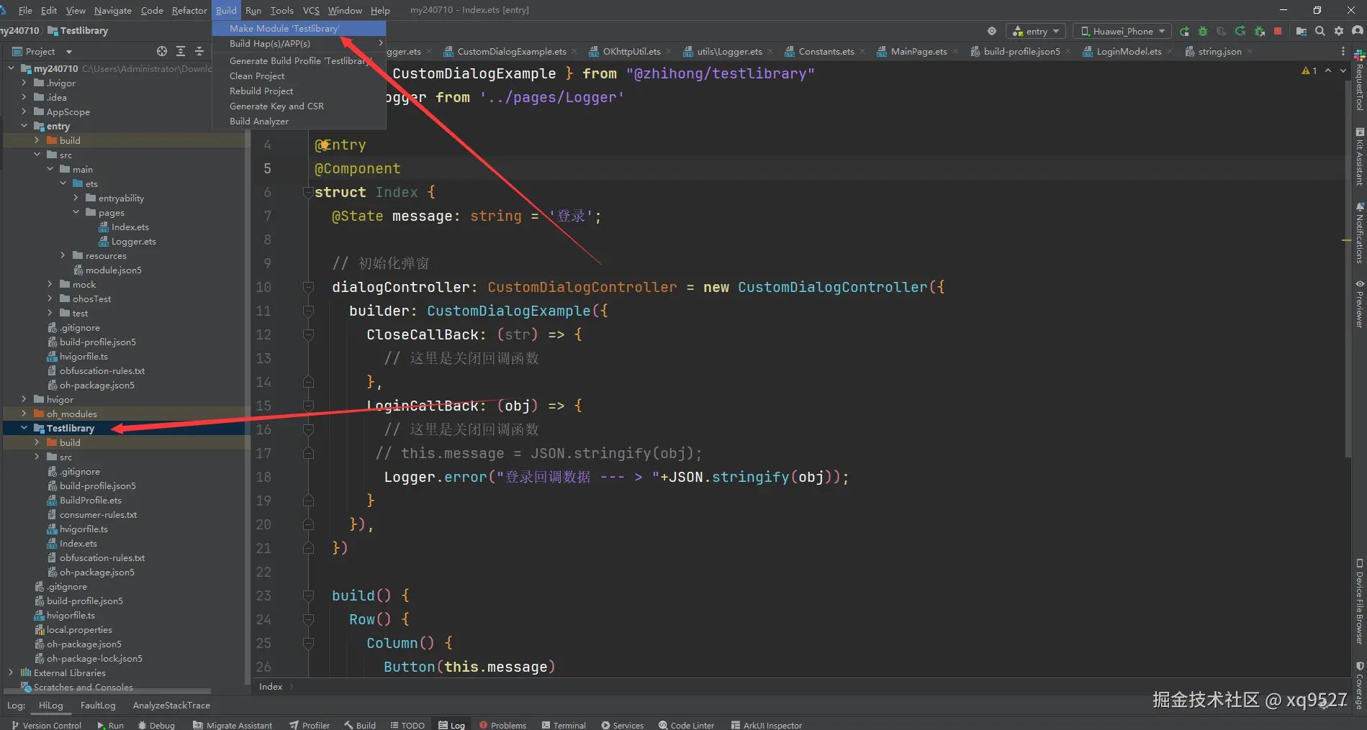Click the warning indicator in editor corner

pyautogui.click(x=1309, y=70)
